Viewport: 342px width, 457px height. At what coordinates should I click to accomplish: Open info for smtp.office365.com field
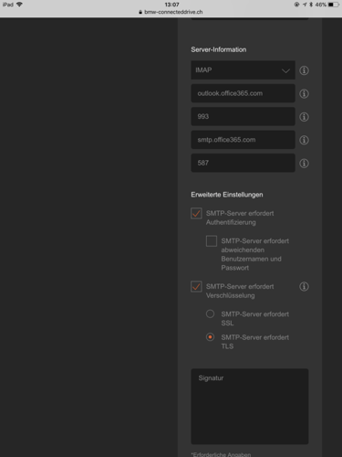[304, 140]
